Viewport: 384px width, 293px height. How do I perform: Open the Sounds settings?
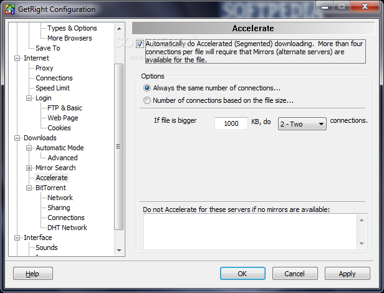coord(47,247)
